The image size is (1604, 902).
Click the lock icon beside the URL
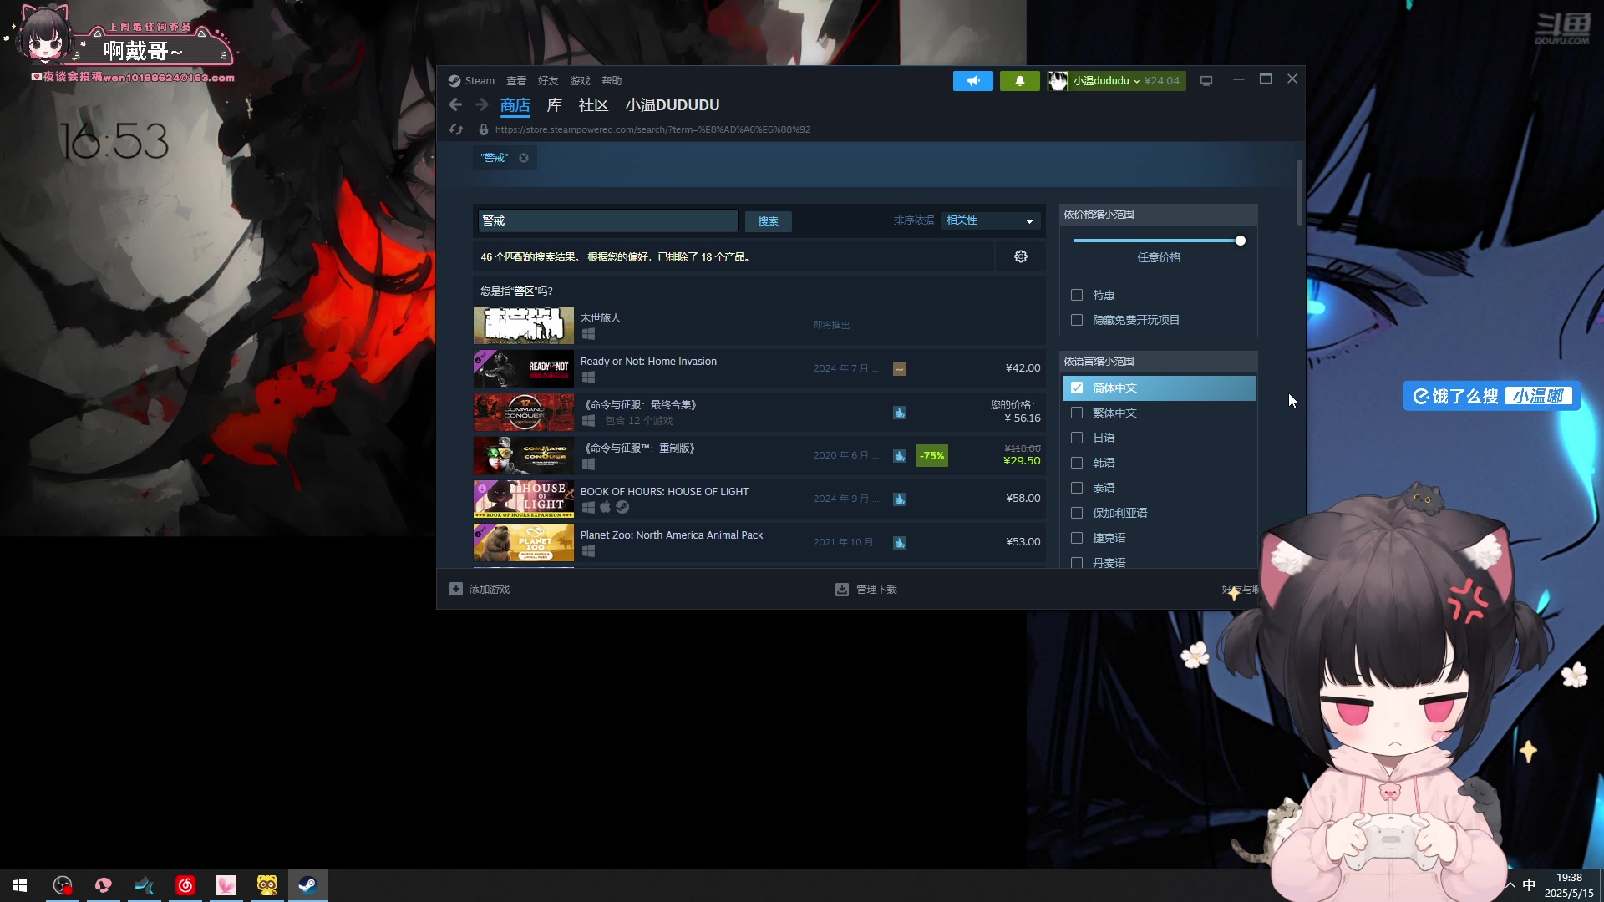(x=483, y=129)
